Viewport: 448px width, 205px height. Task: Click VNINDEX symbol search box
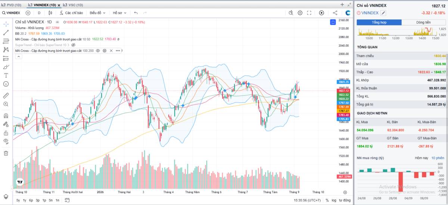pos(11,13)
